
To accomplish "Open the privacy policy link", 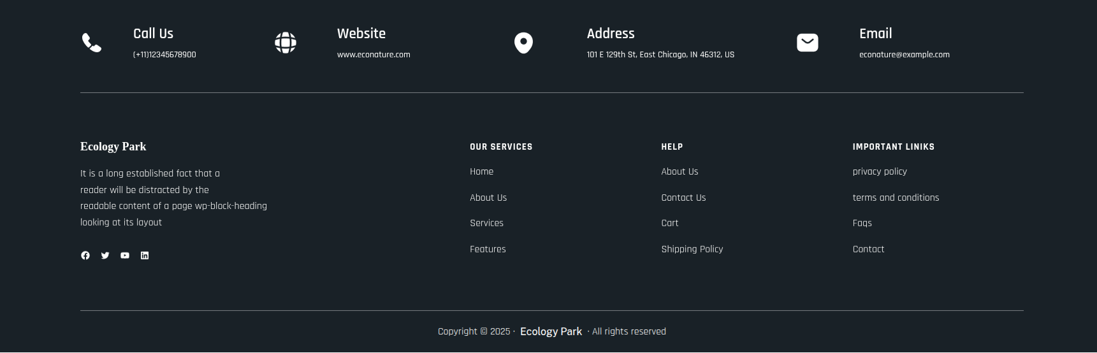I will [880, 171].
